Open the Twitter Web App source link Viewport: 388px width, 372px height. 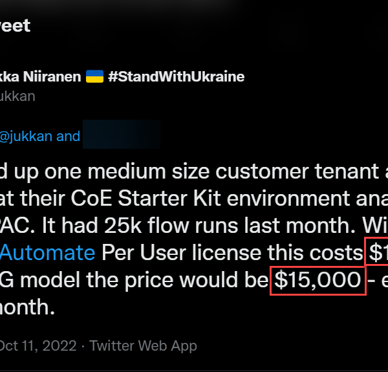point(143,346)
